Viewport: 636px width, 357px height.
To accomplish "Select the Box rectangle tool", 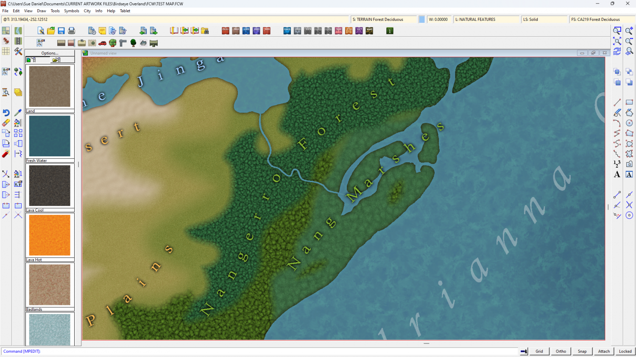I will pyautogui.click(x=629, y=102).
